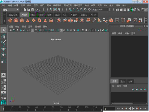149x112 pixels.
Task: Open the 网格工具 menu
Action: point(68,5)
